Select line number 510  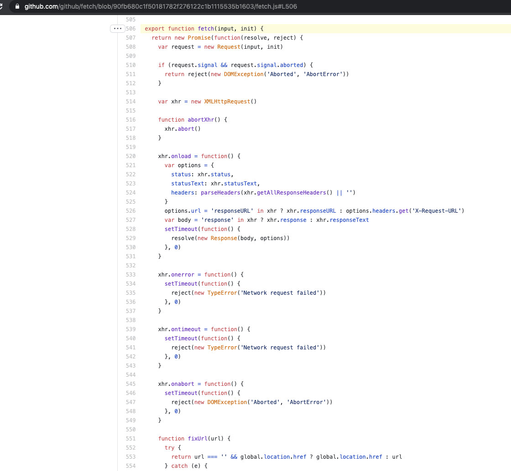pos(130,65)
